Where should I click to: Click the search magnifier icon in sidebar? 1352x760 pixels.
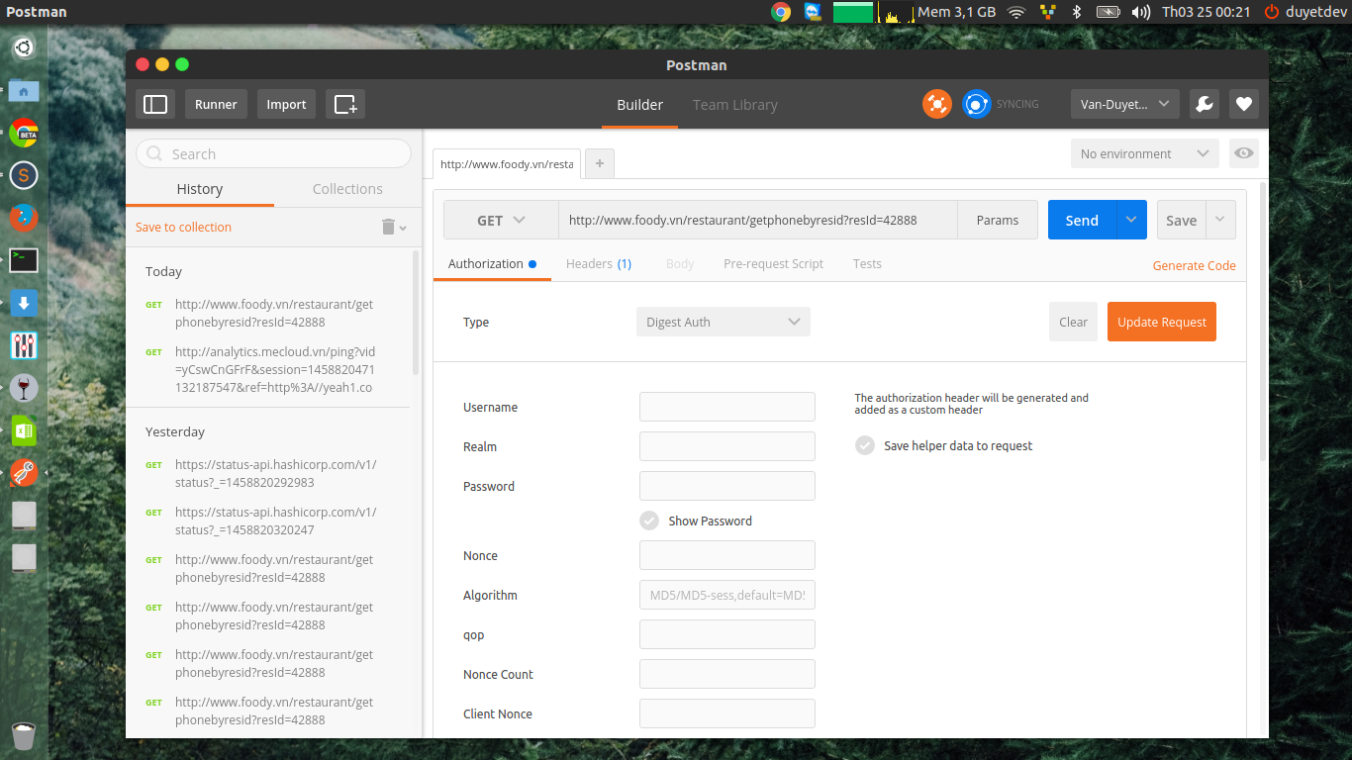click(155, 153)
